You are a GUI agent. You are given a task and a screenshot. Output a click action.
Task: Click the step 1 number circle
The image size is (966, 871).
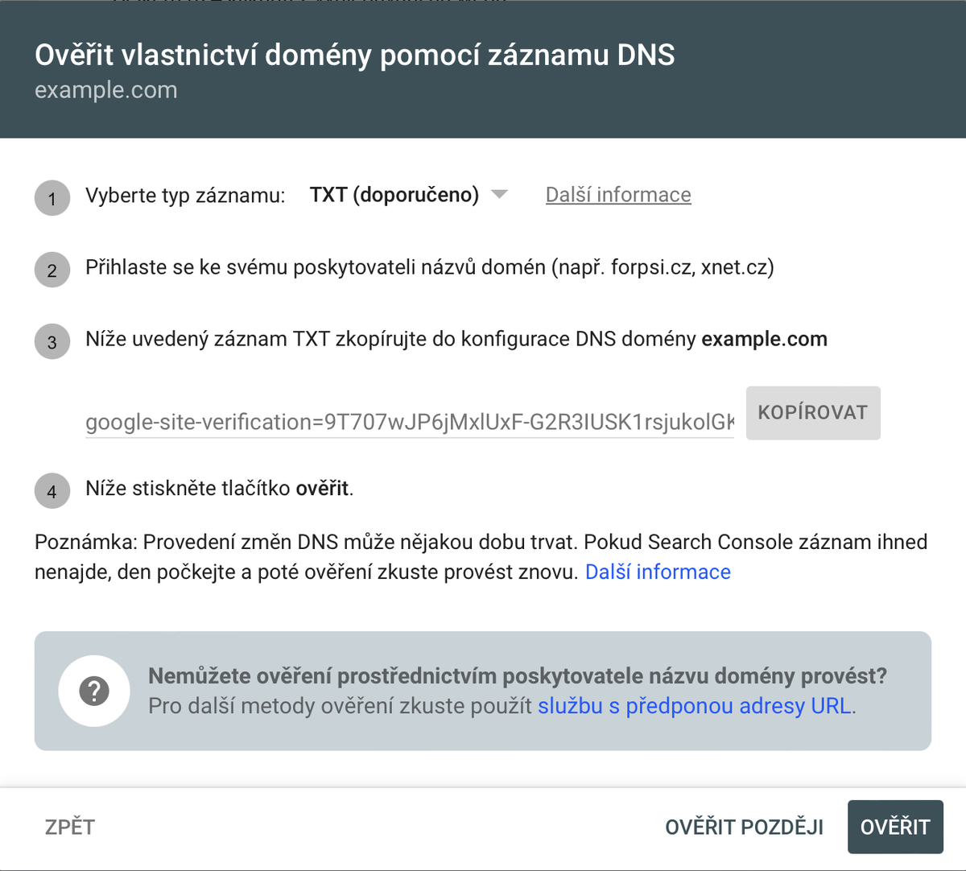click(x=52, y=198)
